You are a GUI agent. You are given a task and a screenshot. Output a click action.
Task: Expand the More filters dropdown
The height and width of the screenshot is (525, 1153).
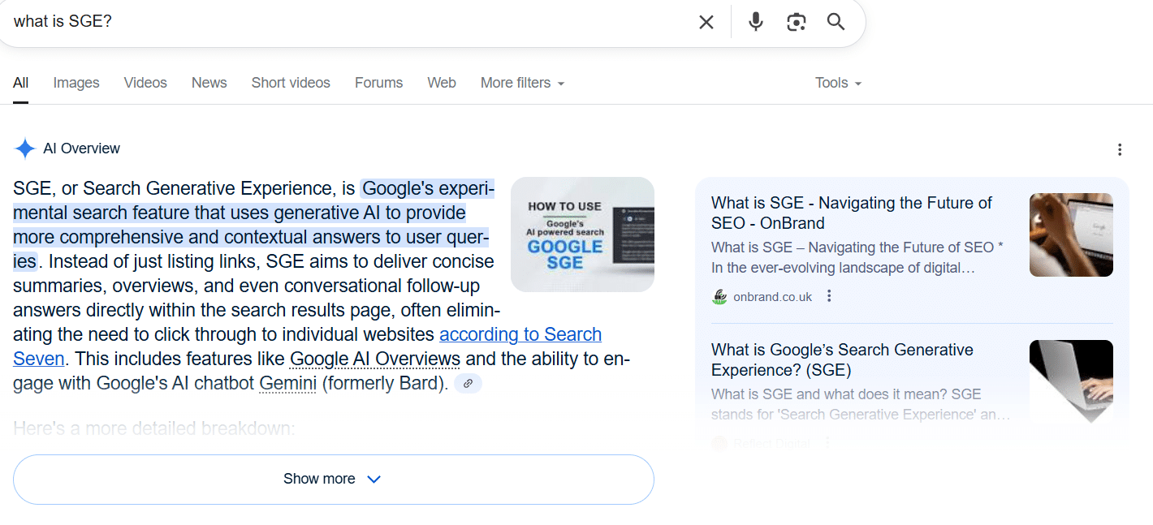pos(522,83)
